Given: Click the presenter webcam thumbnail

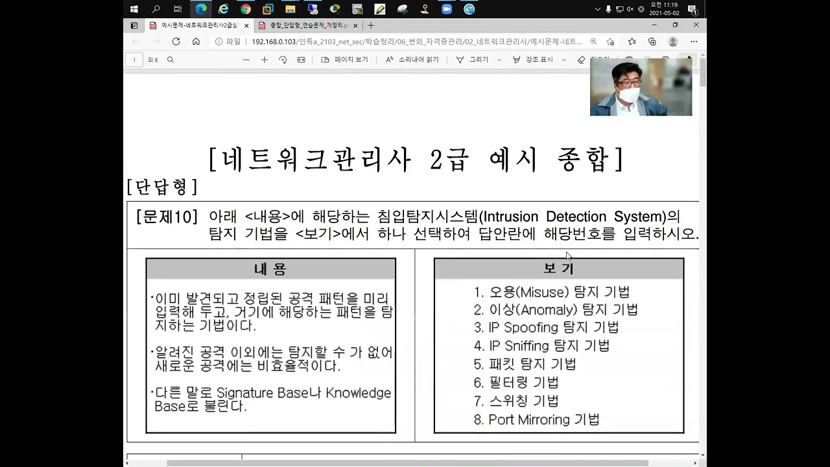Looking at the screenshot, I should pos(641,87).
